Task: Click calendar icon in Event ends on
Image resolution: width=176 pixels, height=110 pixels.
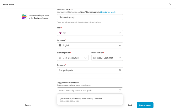Action: click(95, 58)
